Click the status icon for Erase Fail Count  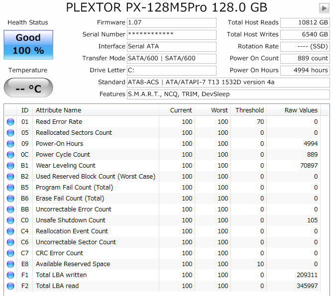(10, 198)
